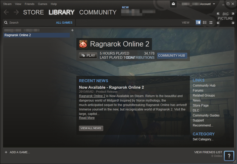Go to the Store tab
This screenshot has width=237, height=164.
click(33, 12)
